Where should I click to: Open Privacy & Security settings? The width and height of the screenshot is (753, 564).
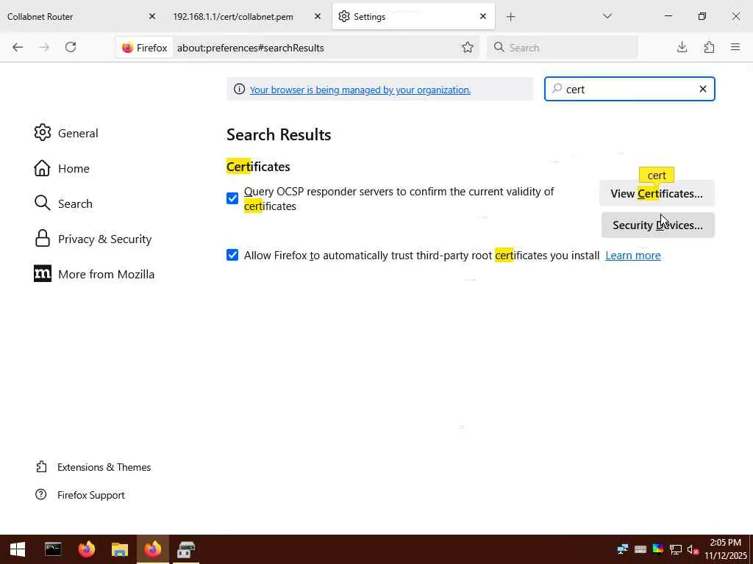pos(93,239)
